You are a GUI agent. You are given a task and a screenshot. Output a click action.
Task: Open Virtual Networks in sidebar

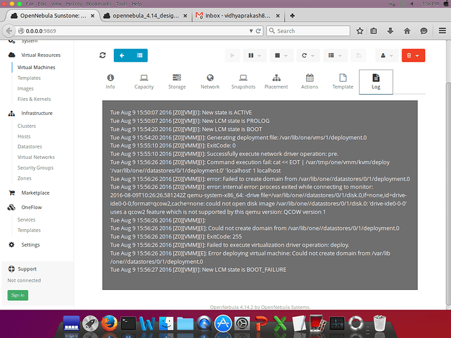(x=36, y=157)
